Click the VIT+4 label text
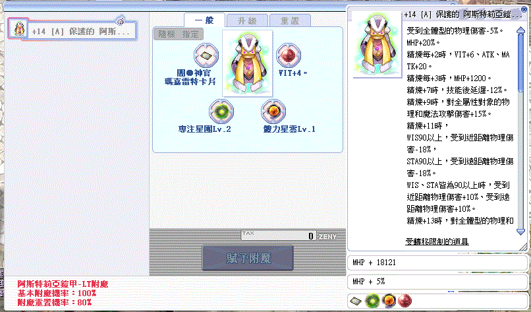 (x=293, y=73)
